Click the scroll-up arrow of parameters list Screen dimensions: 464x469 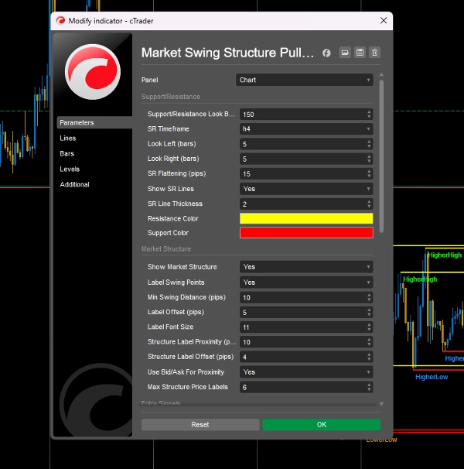[381, 74]
